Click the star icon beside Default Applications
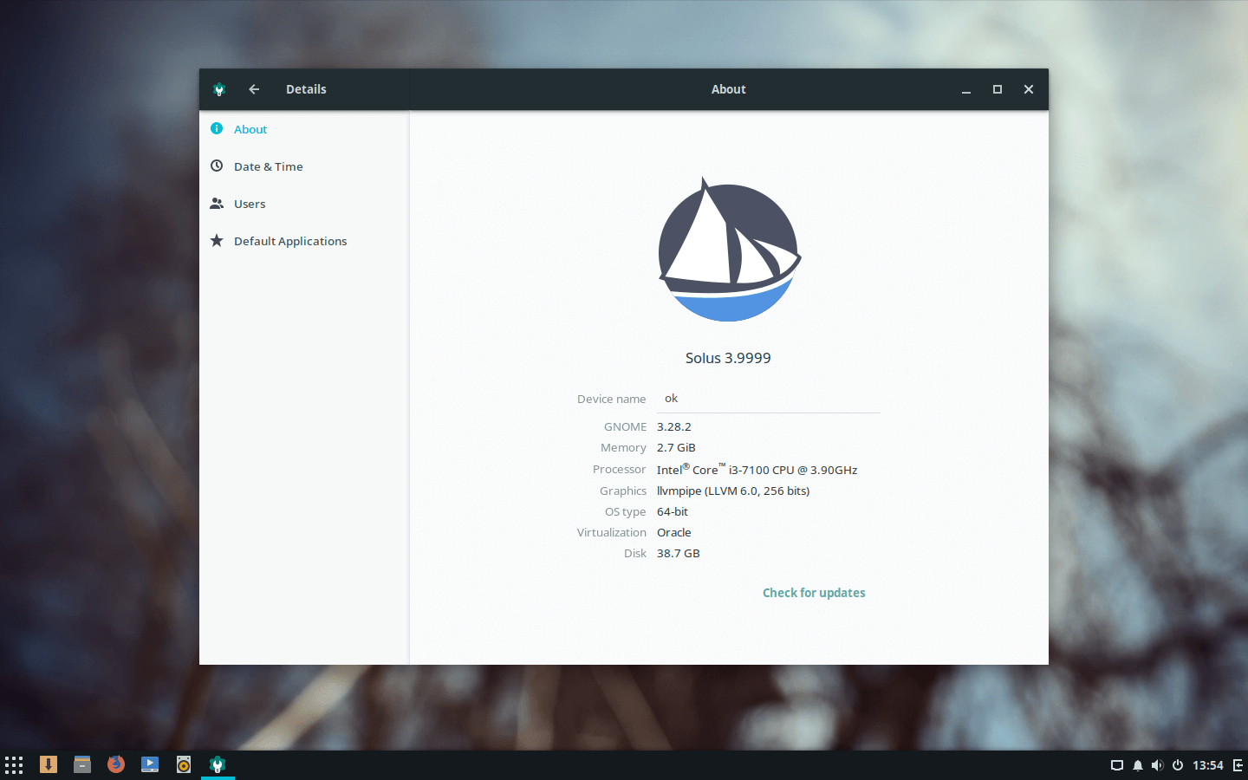Screen dimensions: 1248x780 coord(217,240)
